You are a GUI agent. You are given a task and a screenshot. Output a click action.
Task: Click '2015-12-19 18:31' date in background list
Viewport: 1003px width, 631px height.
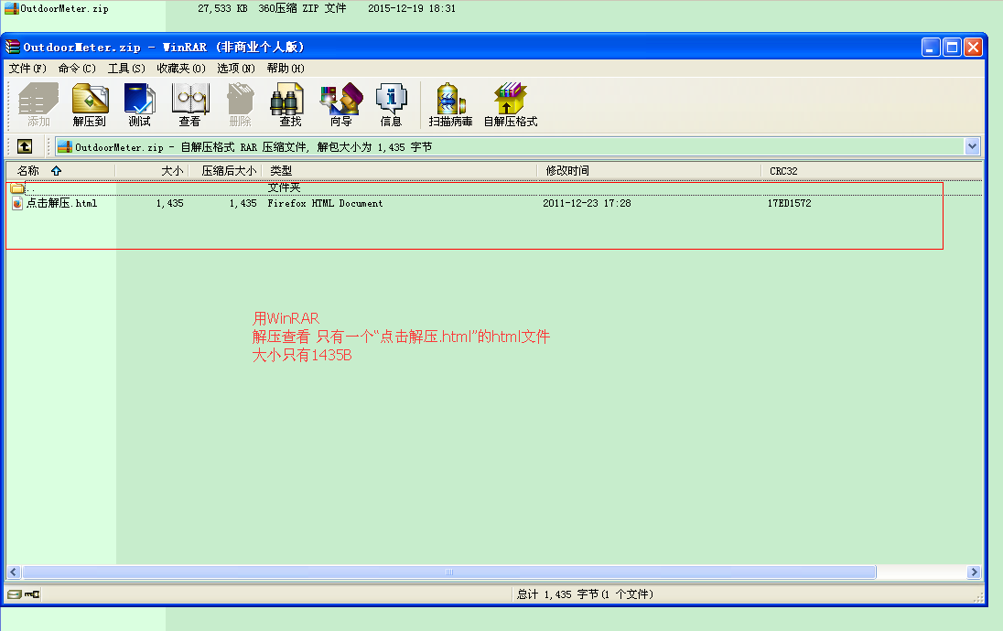[411, 8]
